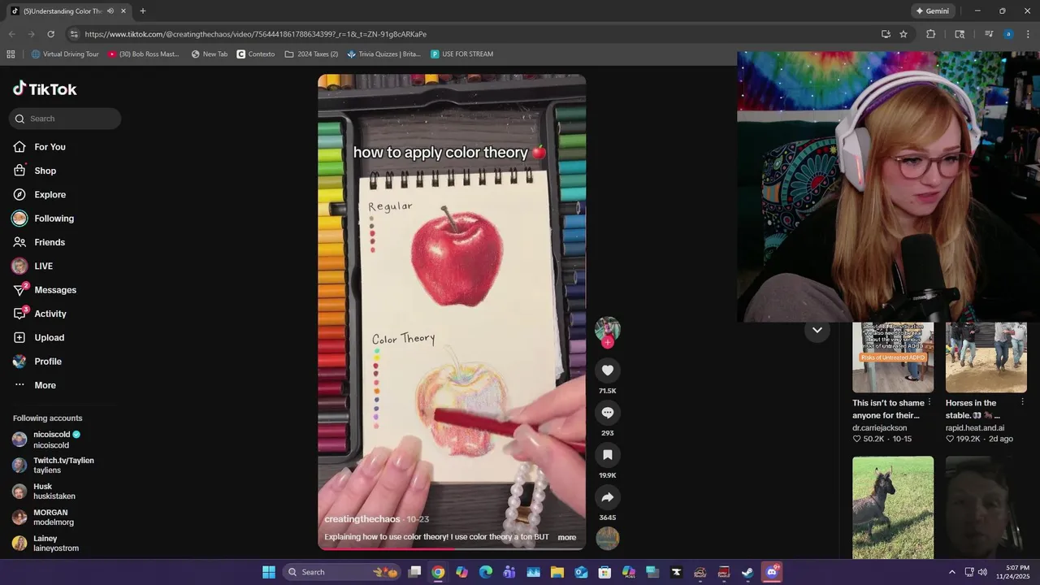Screen dimensions: 1040x585
Task: Open USE FOR STREAM bookmark
Action: (x=461, y=54)
